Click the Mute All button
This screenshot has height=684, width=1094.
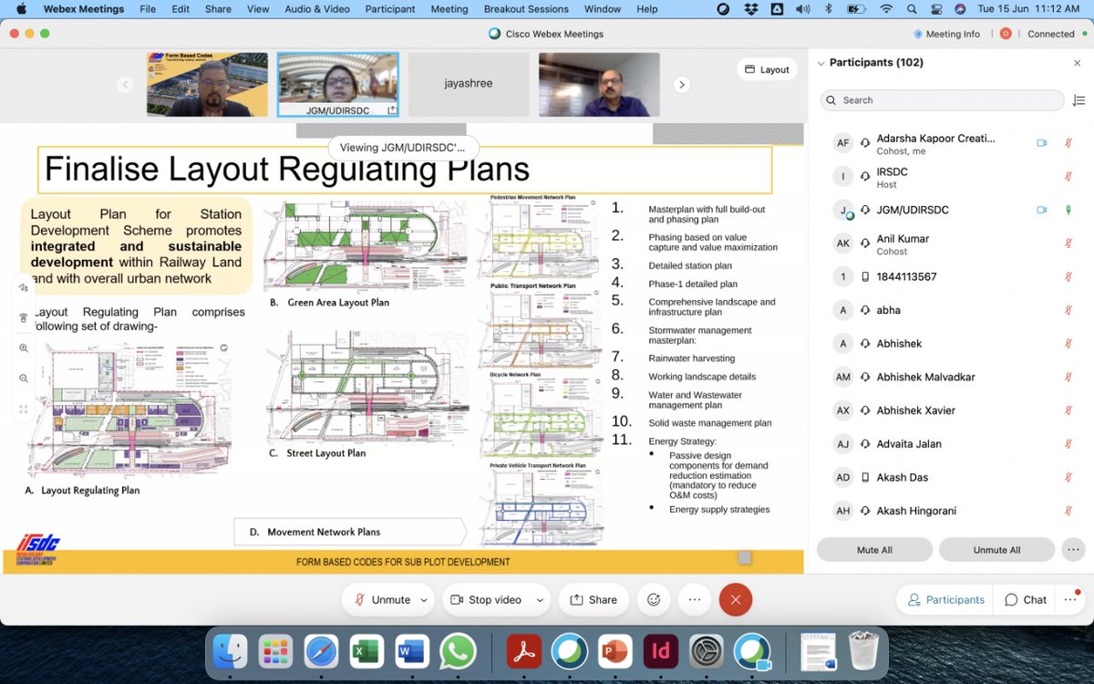click(874, 549)
